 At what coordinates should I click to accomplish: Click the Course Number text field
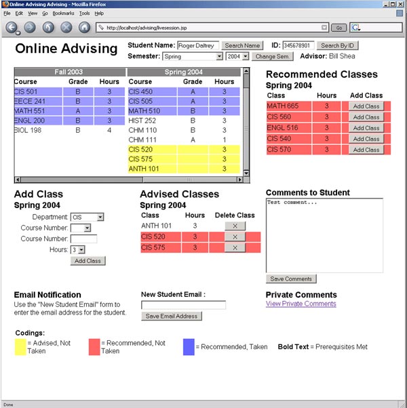83,239
